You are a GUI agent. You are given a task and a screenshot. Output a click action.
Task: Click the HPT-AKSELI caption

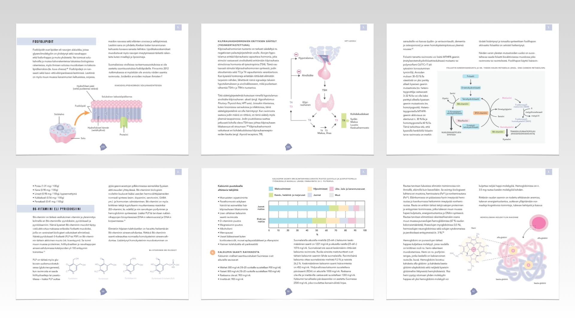(x=350, y=41)
